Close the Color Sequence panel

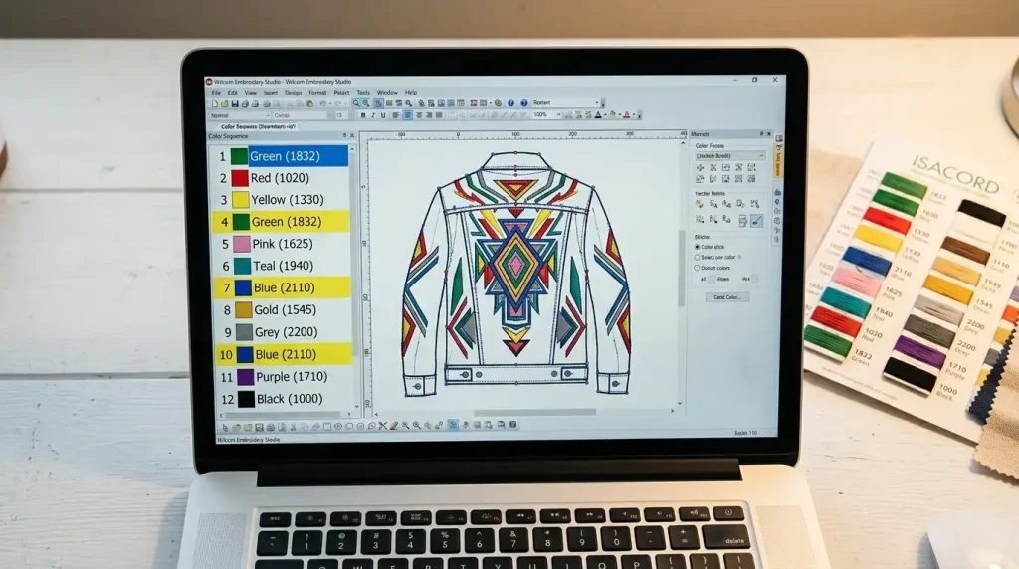click(352, 135)
